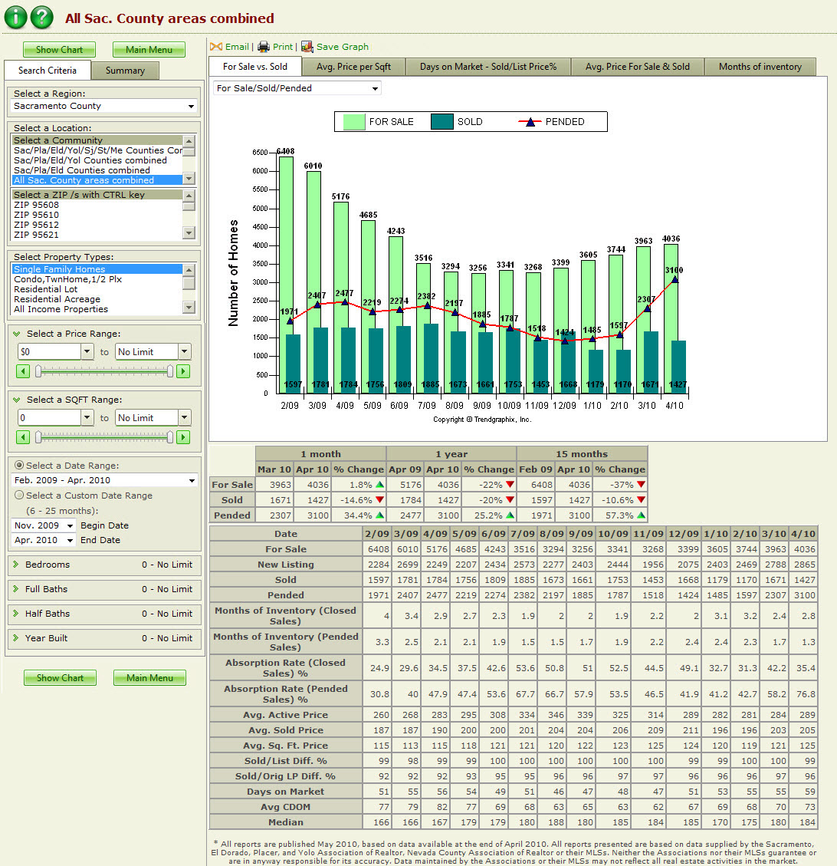Viewport: 837px width, 866px height.
Task: Select ZIP 95621 in ZIP list
Action: [x=97, y=235]
